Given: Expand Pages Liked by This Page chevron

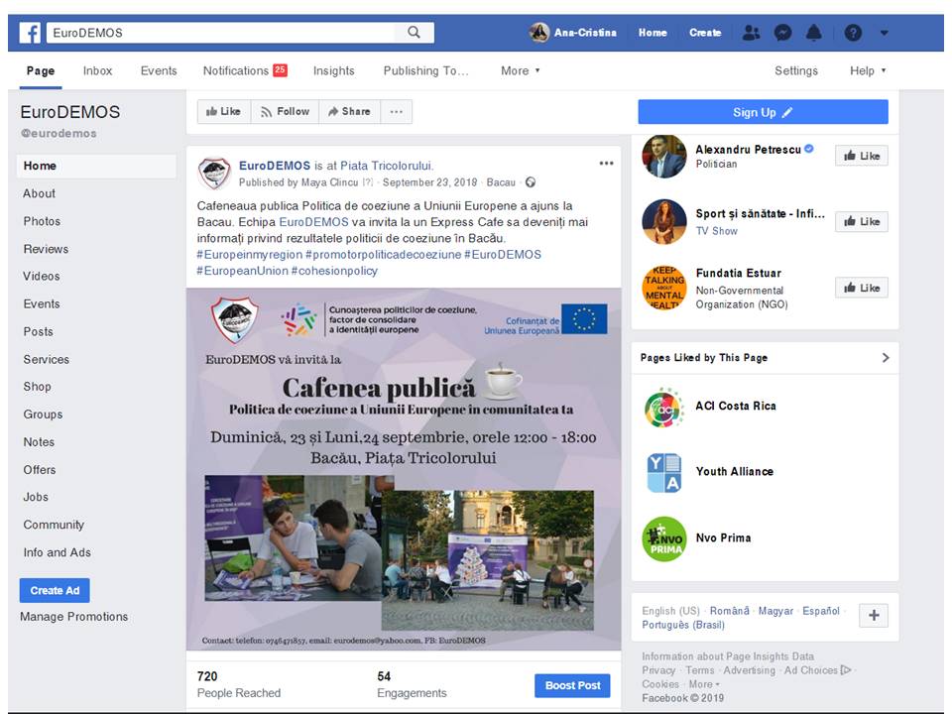Looking at the screenshot, I should tap(886, 358).
